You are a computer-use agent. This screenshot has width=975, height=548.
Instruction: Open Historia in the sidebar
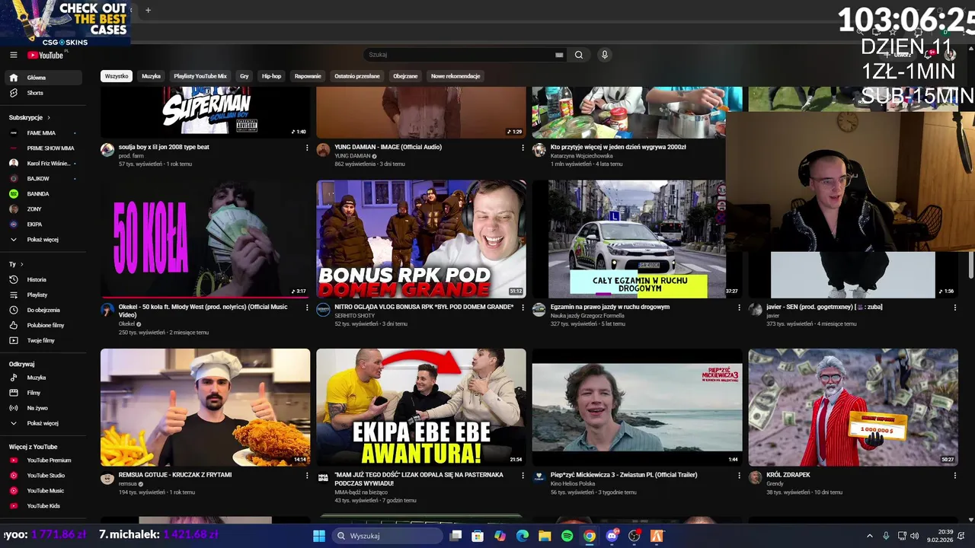click(x=44, y=279)
